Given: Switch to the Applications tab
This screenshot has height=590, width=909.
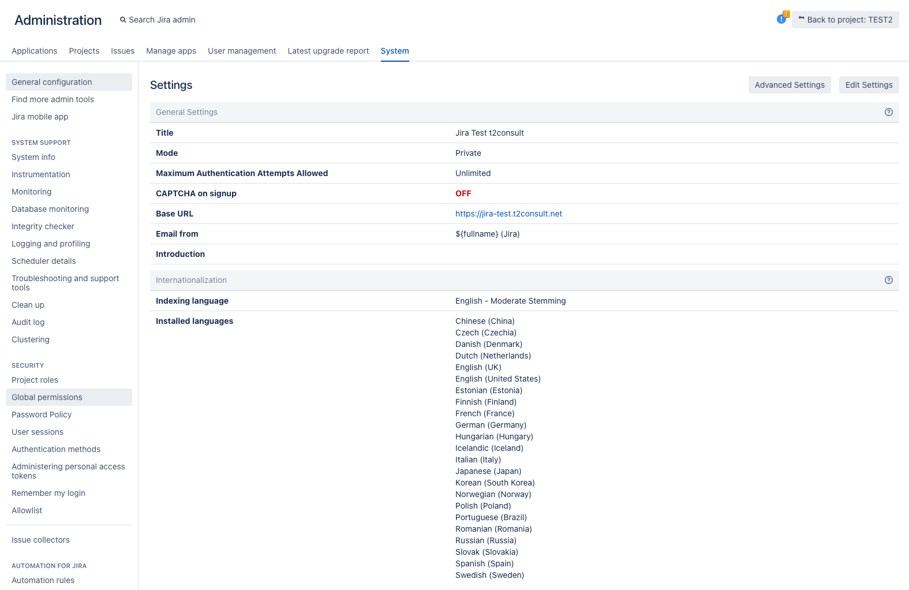Looking at the screenshot, I should point(35,51).
